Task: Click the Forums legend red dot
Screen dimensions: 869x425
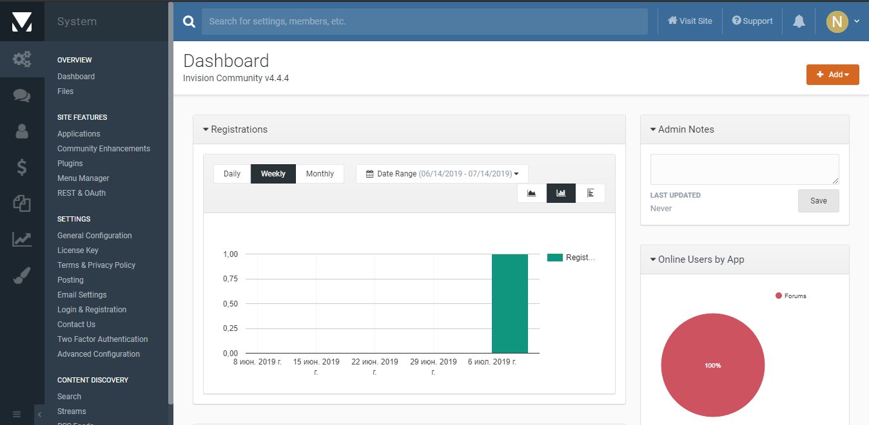Action: click(779, 296)
